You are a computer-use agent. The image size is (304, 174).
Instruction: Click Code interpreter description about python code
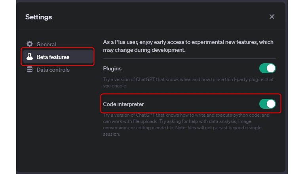pyautogui.click(x=186, y=125)
